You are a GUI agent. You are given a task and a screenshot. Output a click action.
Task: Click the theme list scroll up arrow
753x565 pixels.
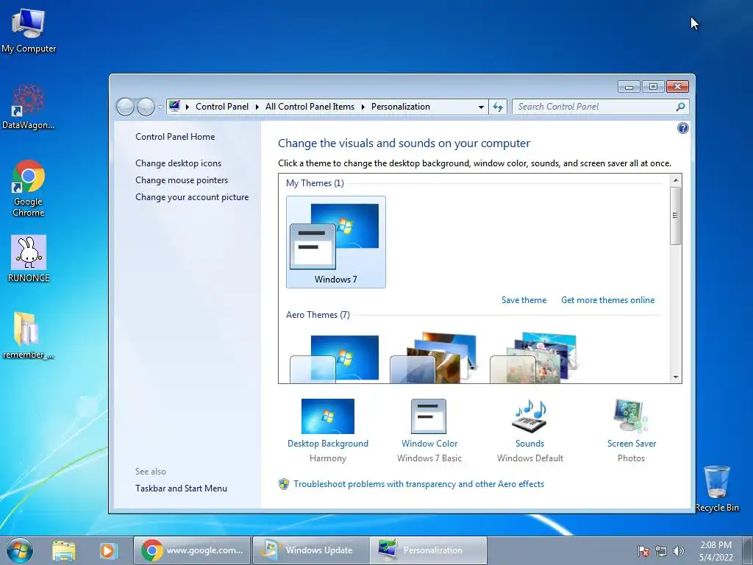point(675,180)
